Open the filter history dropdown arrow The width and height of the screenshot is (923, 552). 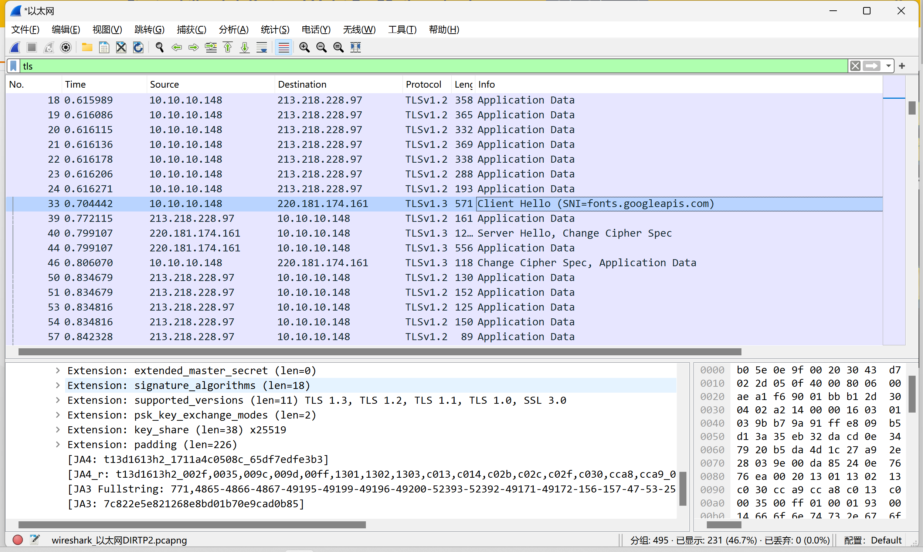pos(888,66)
